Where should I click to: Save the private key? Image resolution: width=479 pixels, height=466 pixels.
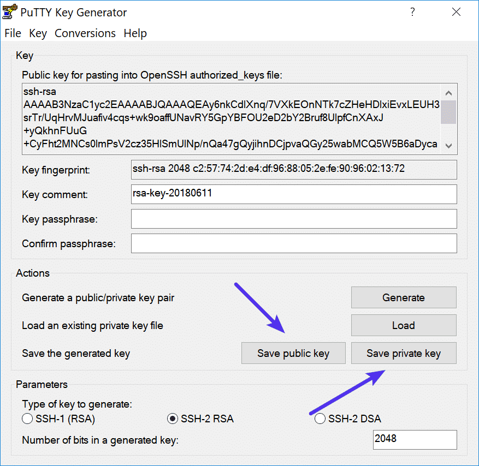(403, 353)
